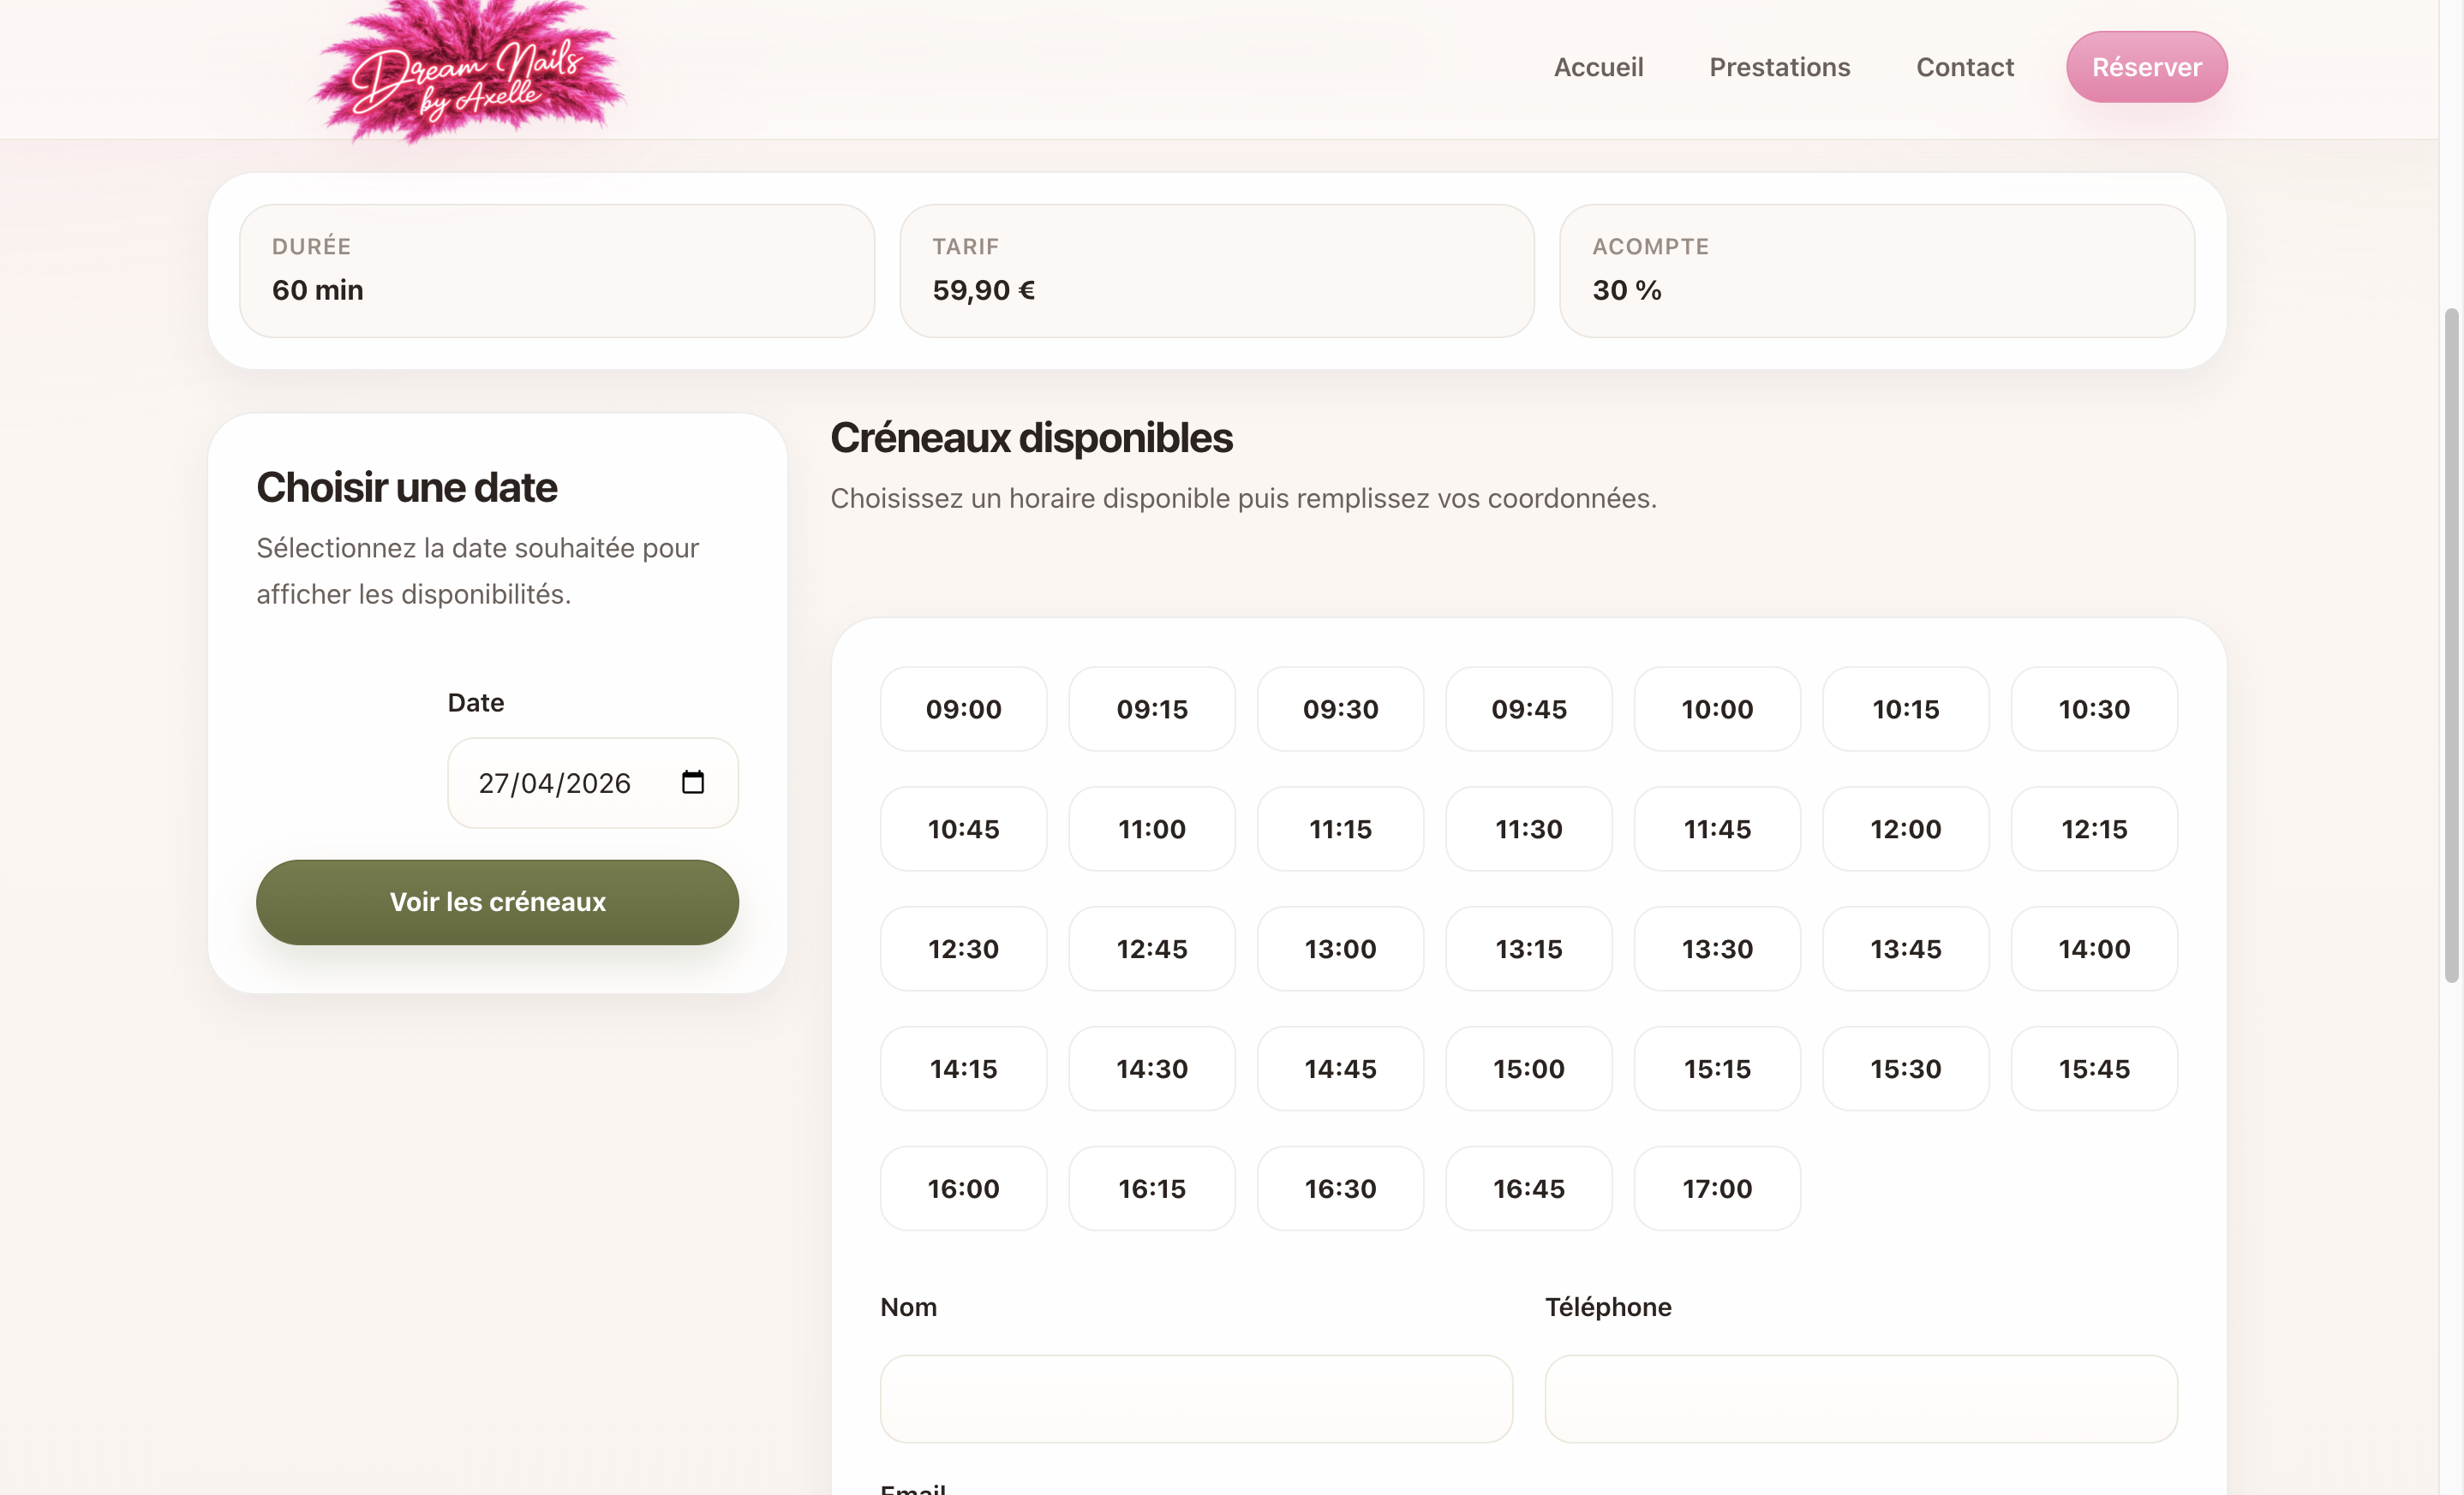Select the 12:00 noon slot
The image size is (2464, 1495).
point(1906,829)
